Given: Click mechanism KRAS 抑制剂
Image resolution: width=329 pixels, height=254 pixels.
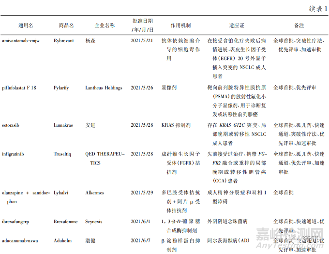Looking at the screenshot, I should click(x=176, y=125).
